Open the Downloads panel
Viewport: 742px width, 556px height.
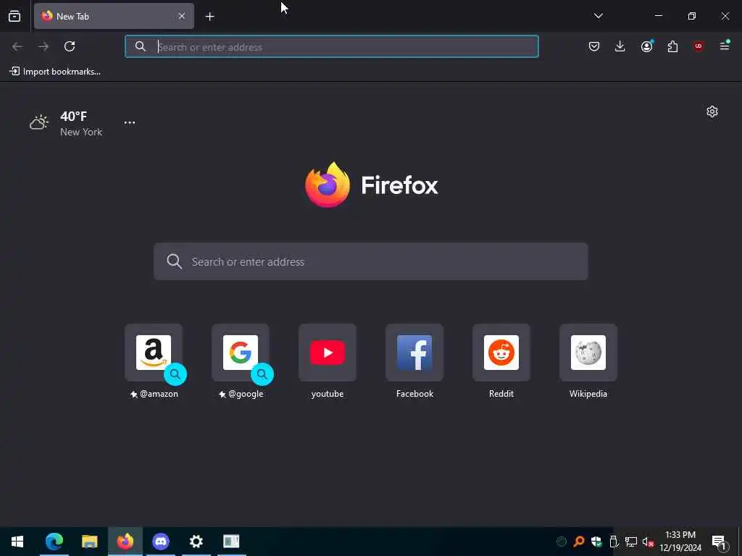pos(620,46)
